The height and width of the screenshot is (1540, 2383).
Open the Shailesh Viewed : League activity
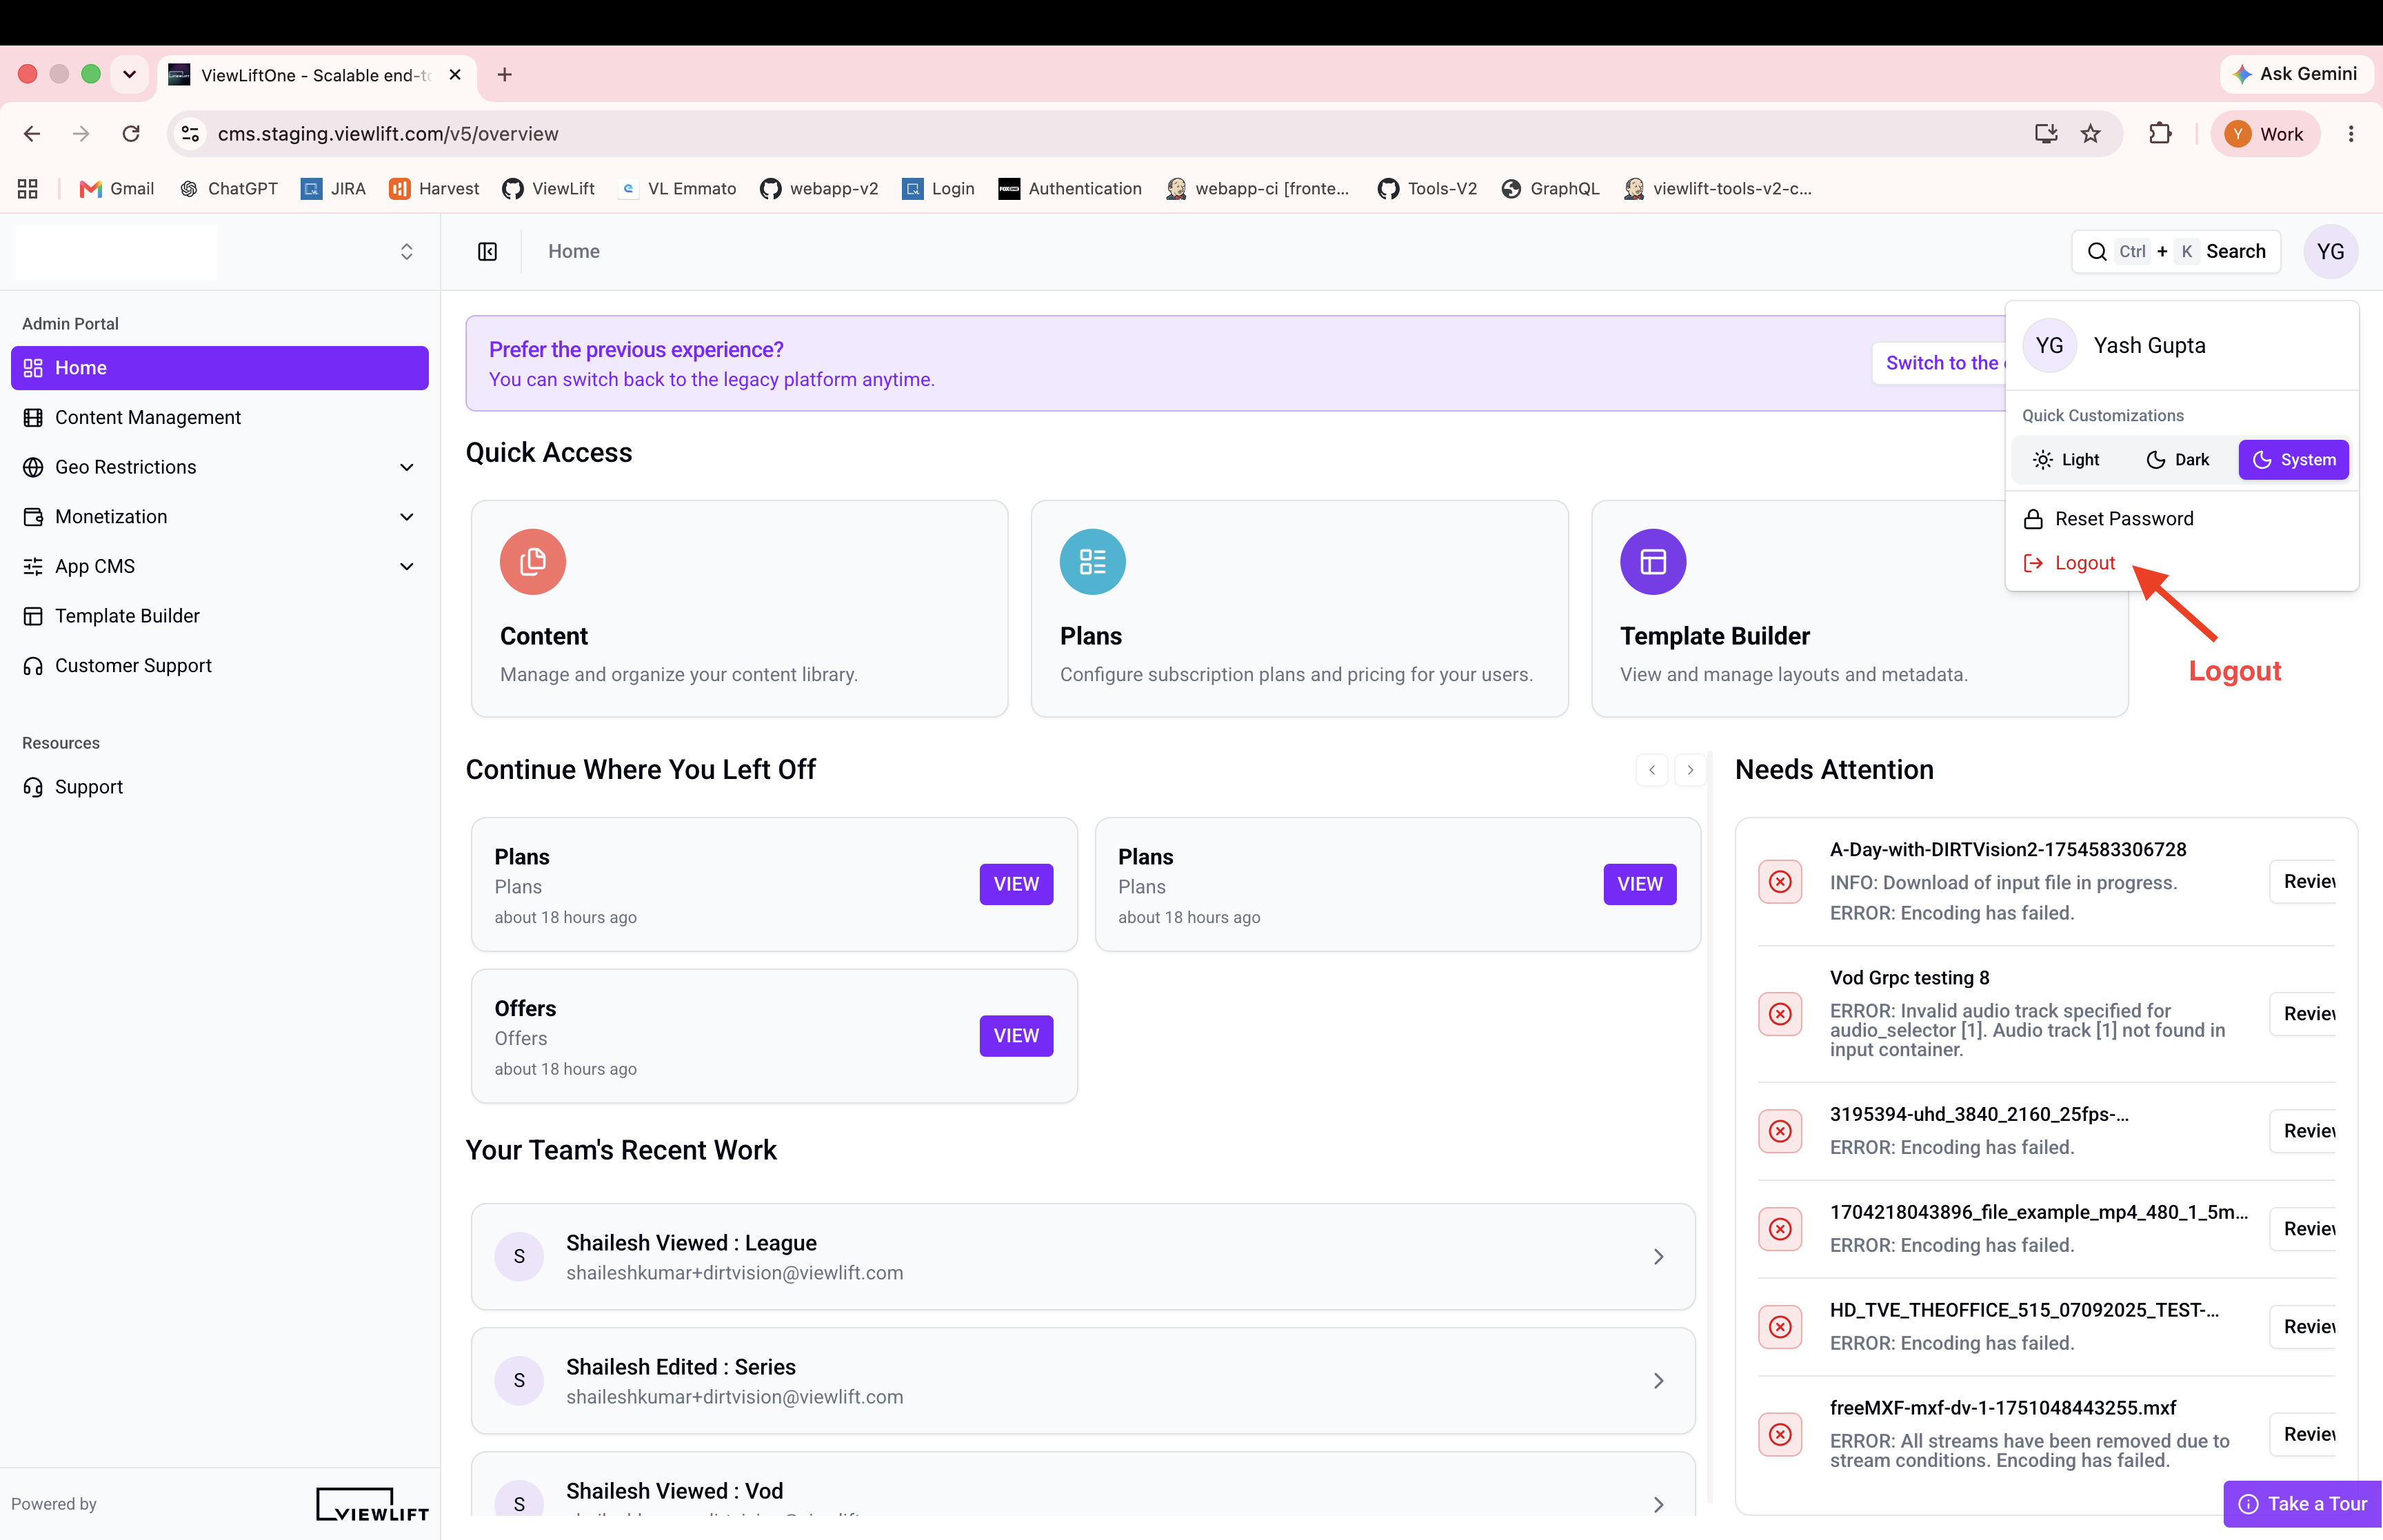coord(1083,1257)
